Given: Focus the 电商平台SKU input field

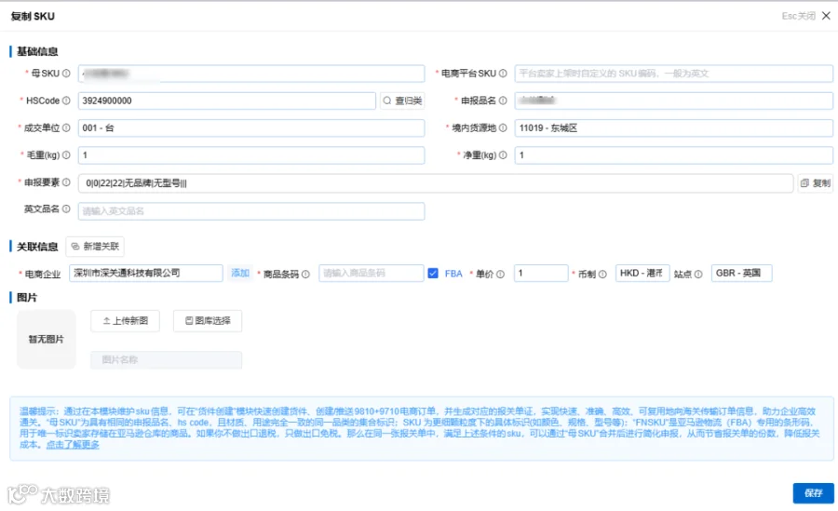Looking at the screenshot, I should click(x=673, y=74).
